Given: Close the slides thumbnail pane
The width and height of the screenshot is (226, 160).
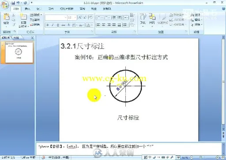Looking at the screenshot, I should point(32,38).
